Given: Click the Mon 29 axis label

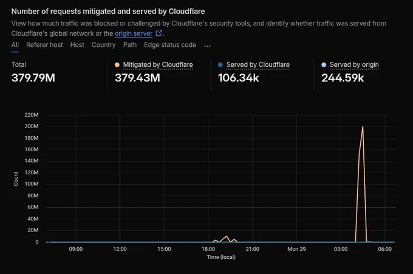Looking at the screenshot, I should pyautogui.click(x=296, y=249).
